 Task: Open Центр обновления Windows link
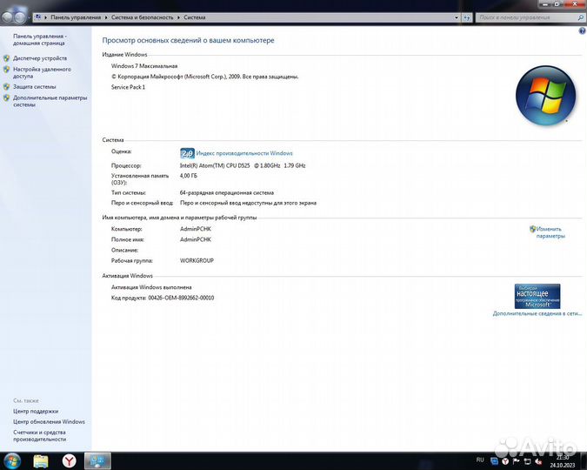pyautogui.click(x=49, y=421)
